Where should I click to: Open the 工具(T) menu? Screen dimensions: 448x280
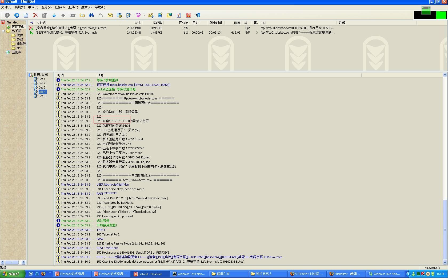(73, 7)
